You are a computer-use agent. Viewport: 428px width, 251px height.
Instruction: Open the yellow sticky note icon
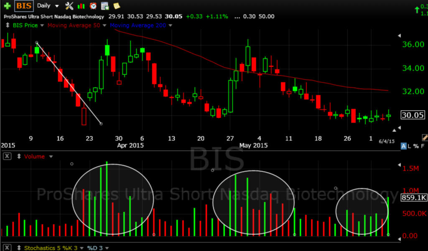tap(117, 6)
